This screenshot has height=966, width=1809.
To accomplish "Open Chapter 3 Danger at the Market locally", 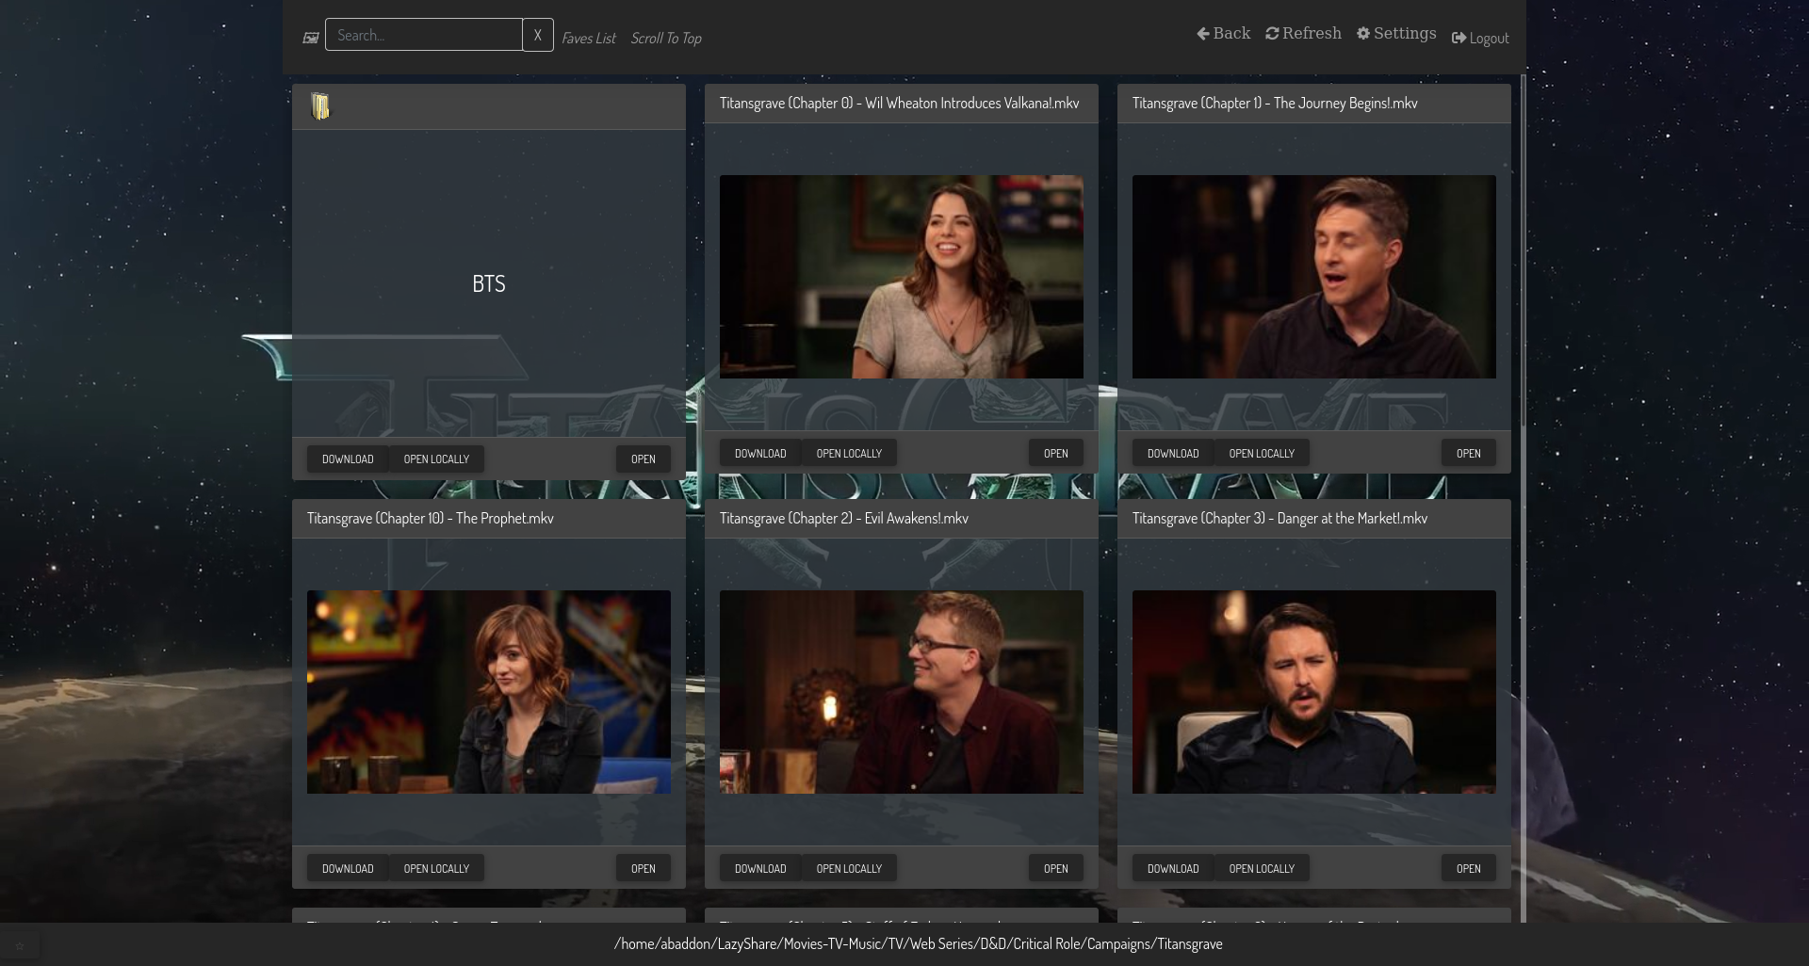I will [1262, 868].
